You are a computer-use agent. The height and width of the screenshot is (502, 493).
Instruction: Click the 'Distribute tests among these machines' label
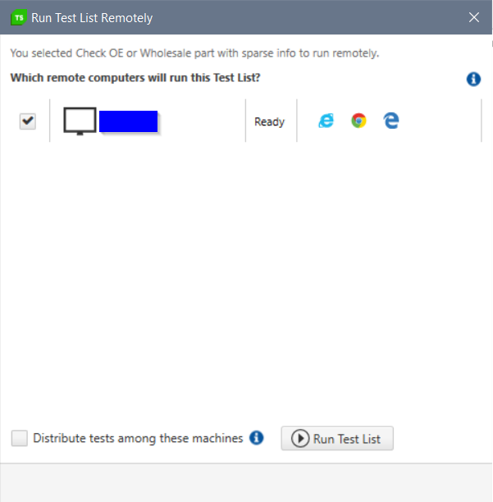coord(138,439)
